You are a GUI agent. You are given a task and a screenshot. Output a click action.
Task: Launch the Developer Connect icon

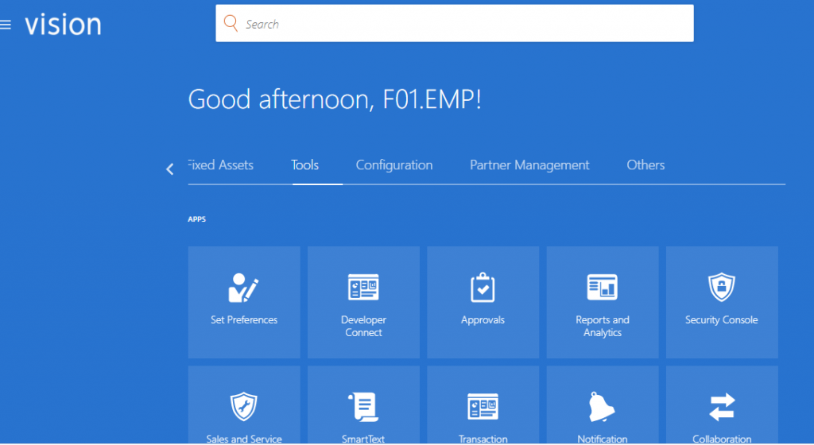tap(363, 288)
